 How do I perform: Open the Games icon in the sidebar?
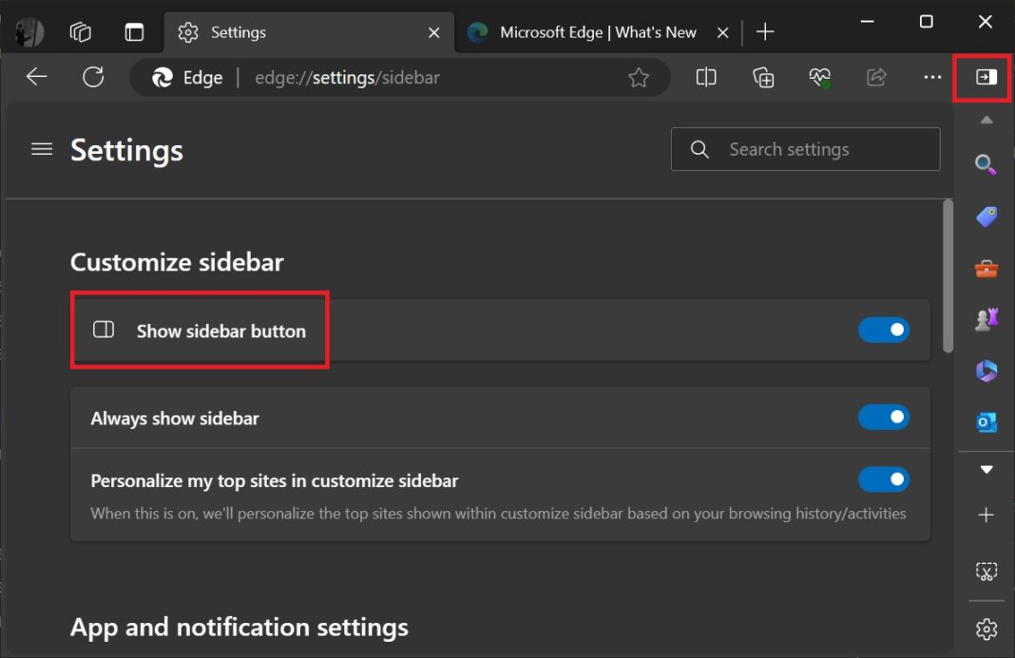tap(986, 319)
